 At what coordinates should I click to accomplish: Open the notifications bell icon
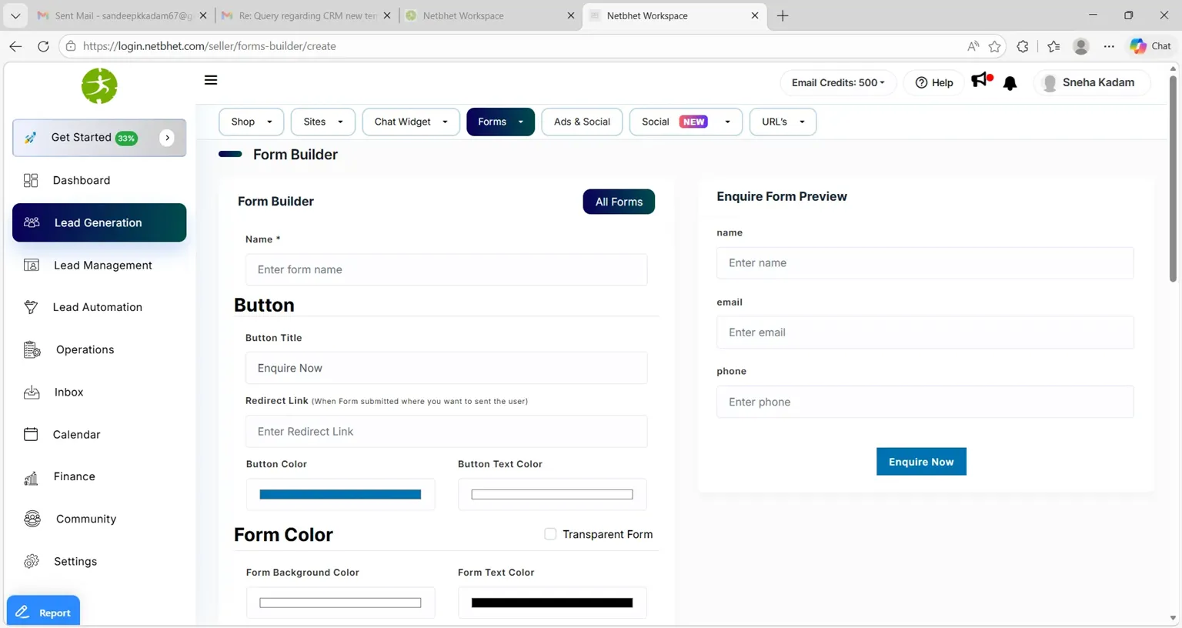point(1010,83)
